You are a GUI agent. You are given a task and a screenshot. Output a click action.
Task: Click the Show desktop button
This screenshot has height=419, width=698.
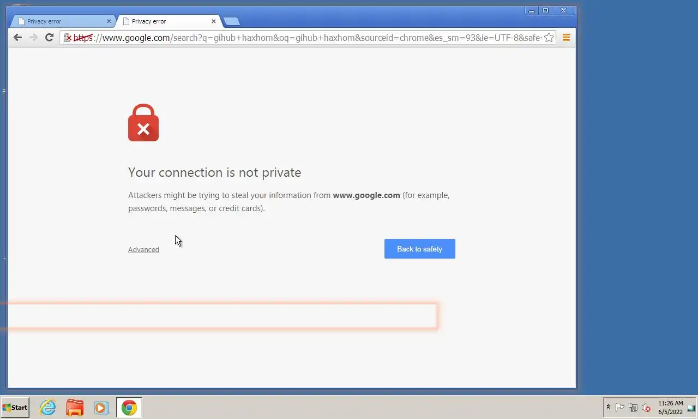691,408
